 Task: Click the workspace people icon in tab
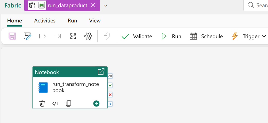32,5
